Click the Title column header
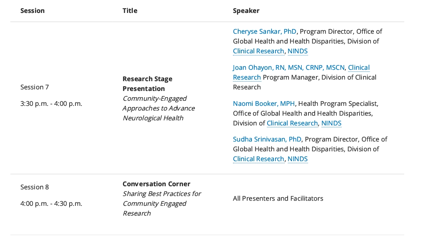Image resolution: width=442 pixels, height=236 pixels. tap(130, 11)
